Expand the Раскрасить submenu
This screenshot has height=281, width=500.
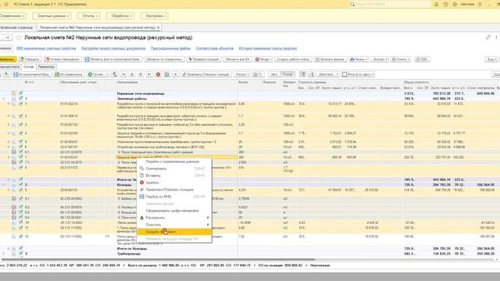pyautogui.click(x=174, y=218)
